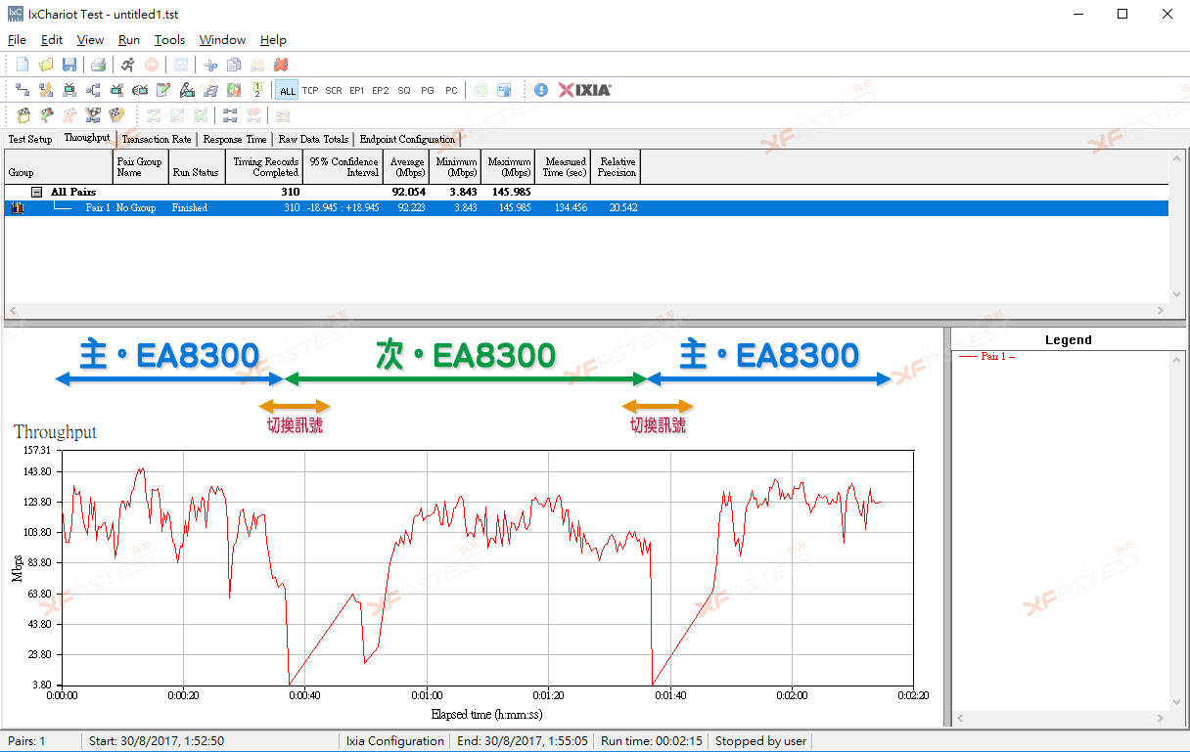The height and width of the screenshot is (752, 1190).
Task: Open the Help menu
Action: pyautogui.click(x=273, y=40)
